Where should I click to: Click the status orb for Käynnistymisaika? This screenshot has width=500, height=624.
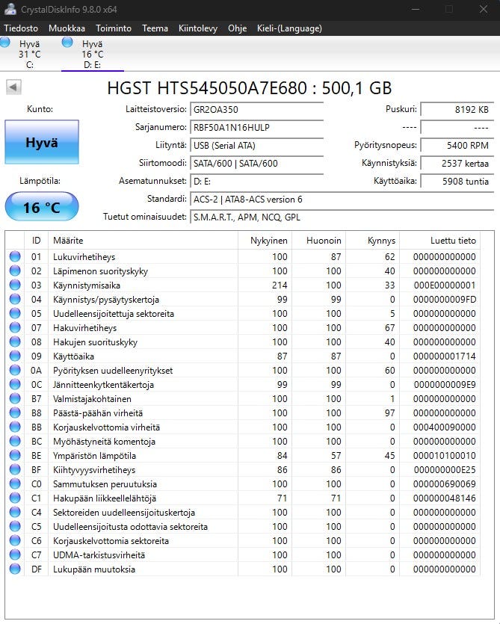[15, 285]
